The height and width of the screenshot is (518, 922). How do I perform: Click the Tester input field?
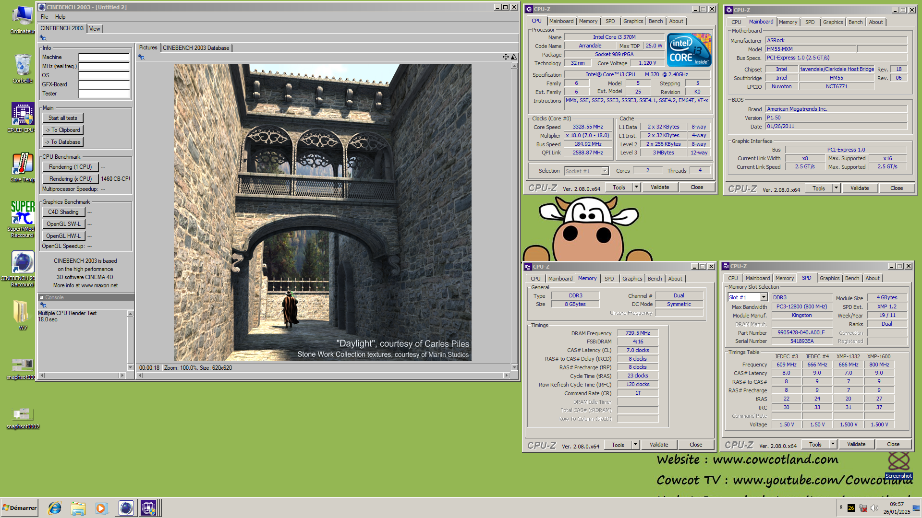click(104, 94)
